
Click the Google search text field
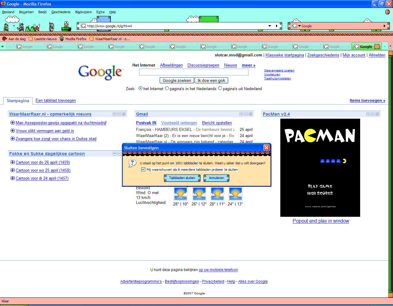(x=193, y=72)
